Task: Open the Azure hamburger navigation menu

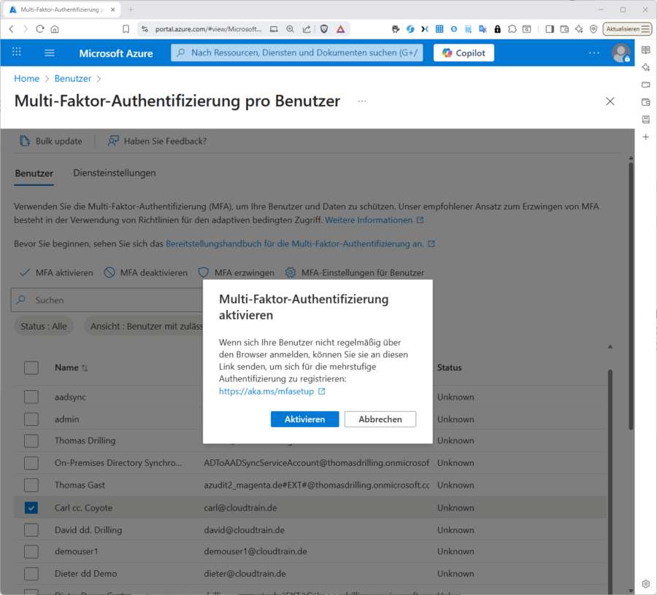Action: 50,52
